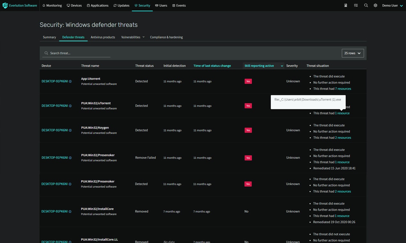Click the Yes badge on the Remove Failed row

click(x=248, y=158)
